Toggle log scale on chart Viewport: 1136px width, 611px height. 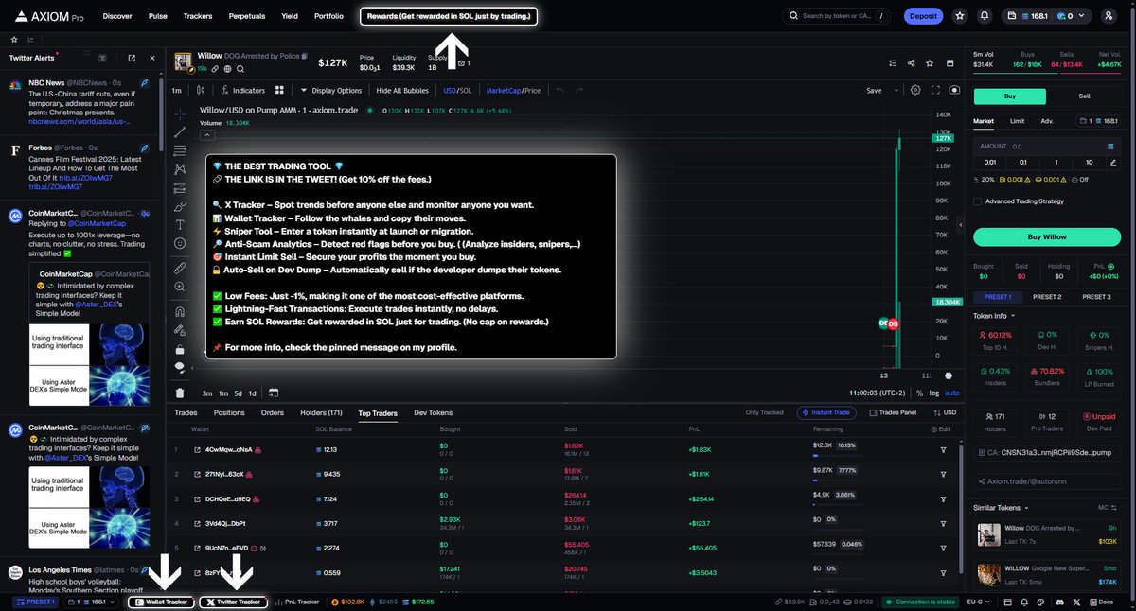[935, 393]
